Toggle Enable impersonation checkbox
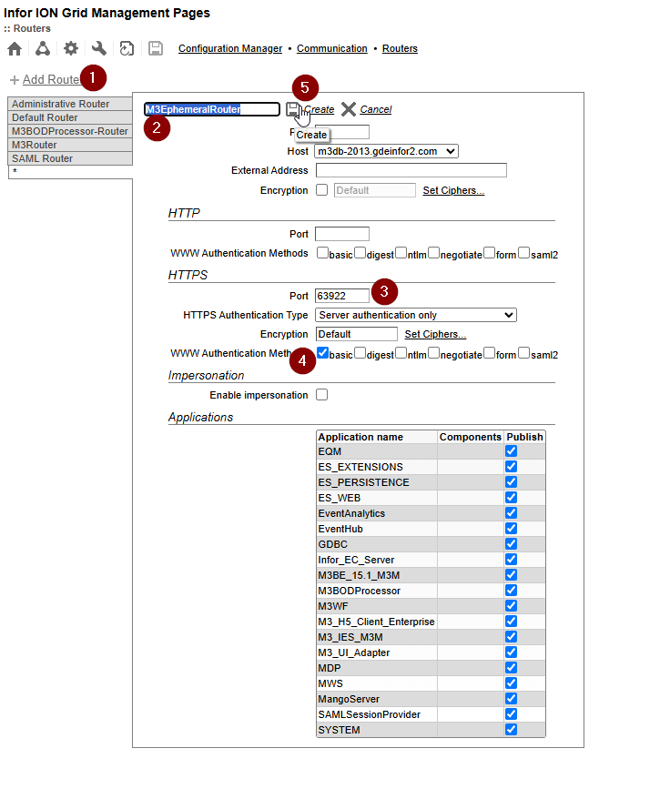This screenshot has height=799, width=670. pos(321,395)
